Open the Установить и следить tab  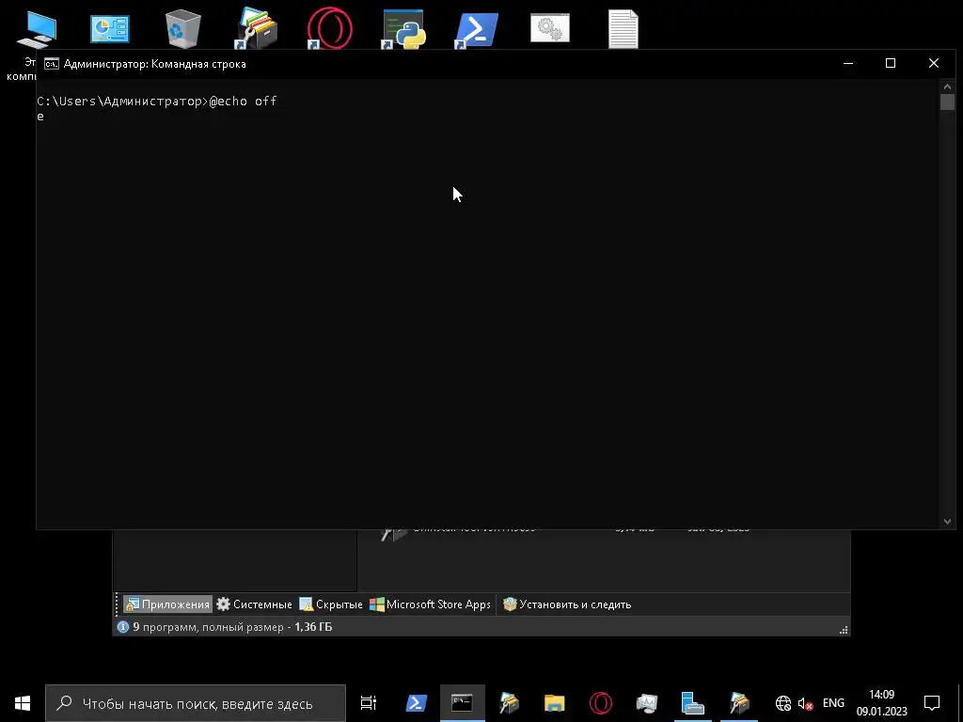click(x=567, y=604)
